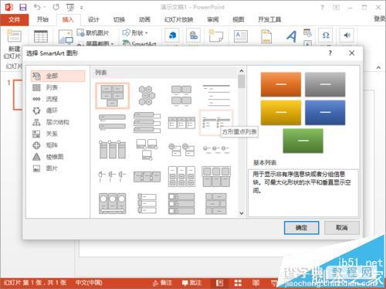The height and width of the screenshot is (289, 386).
Task: Select the brick blocks layout in the bottom row
Action: [x=215, y=203]
